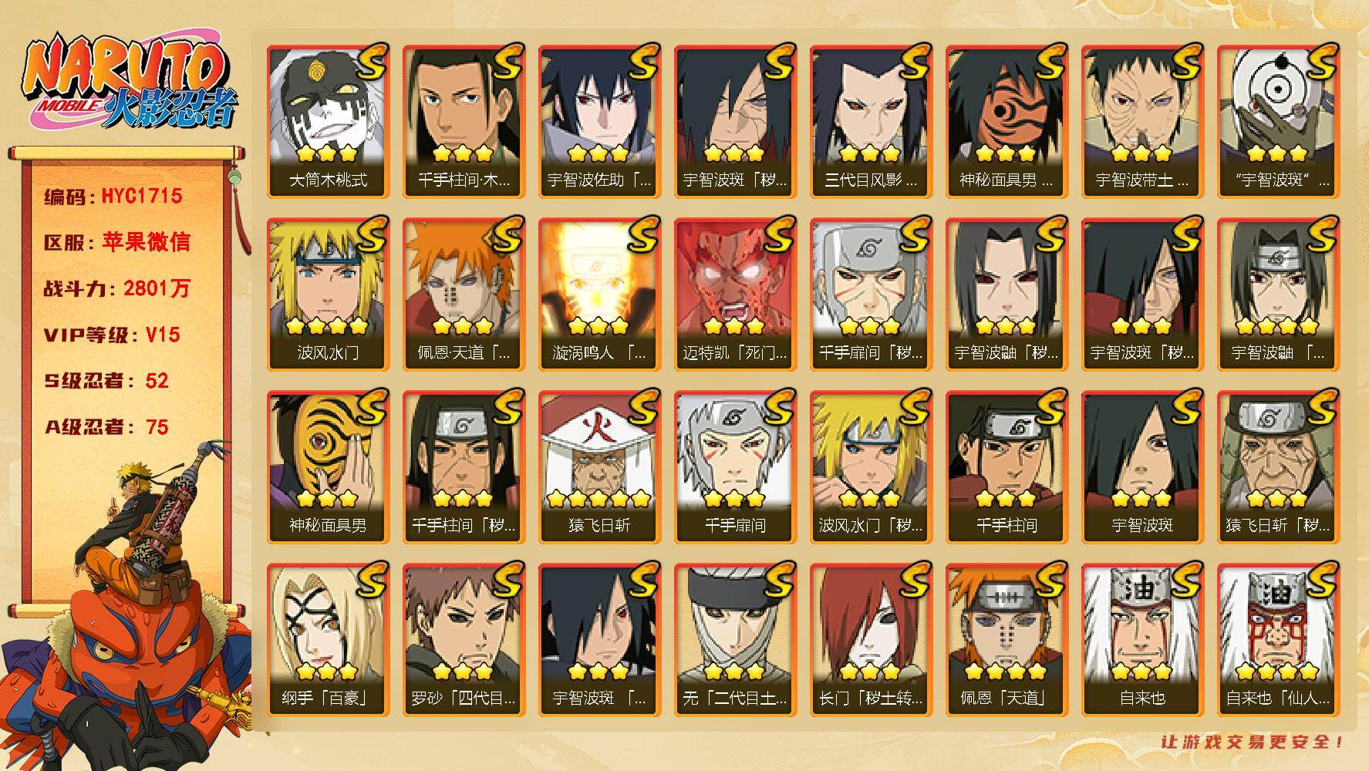Choose the 佩恩「天道」 card in bottom row
Screen dimensions: 1369x771
pyautogui.click(x=1007, y=640)
